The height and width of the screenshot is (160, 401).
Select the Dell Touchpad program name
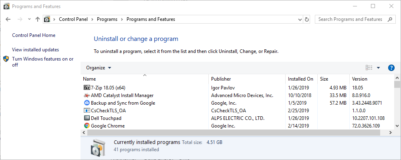click(106, 118)
